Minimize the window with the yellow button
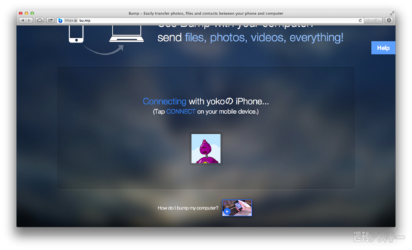The height and width of the screenshot is (250, 412). [x=26, y=13]
